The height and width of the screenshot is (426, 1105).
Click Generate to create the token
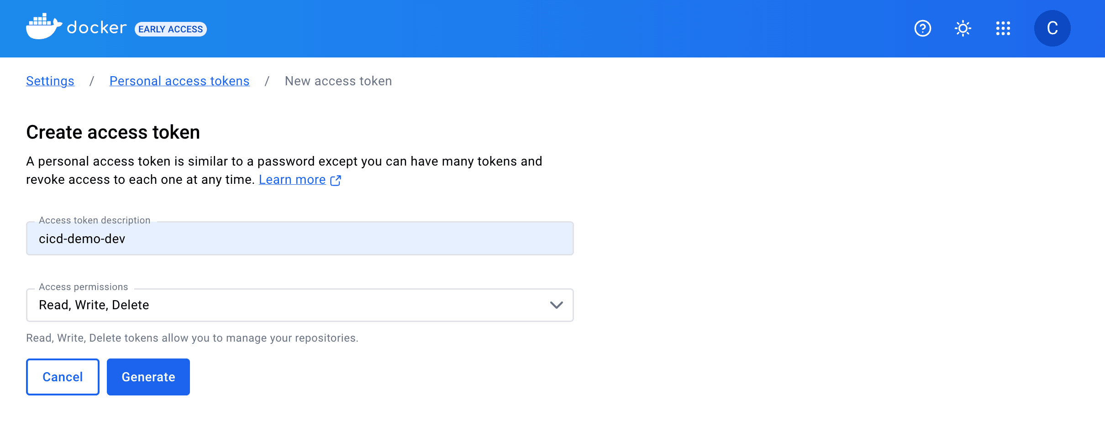click(x=148, y=377)
